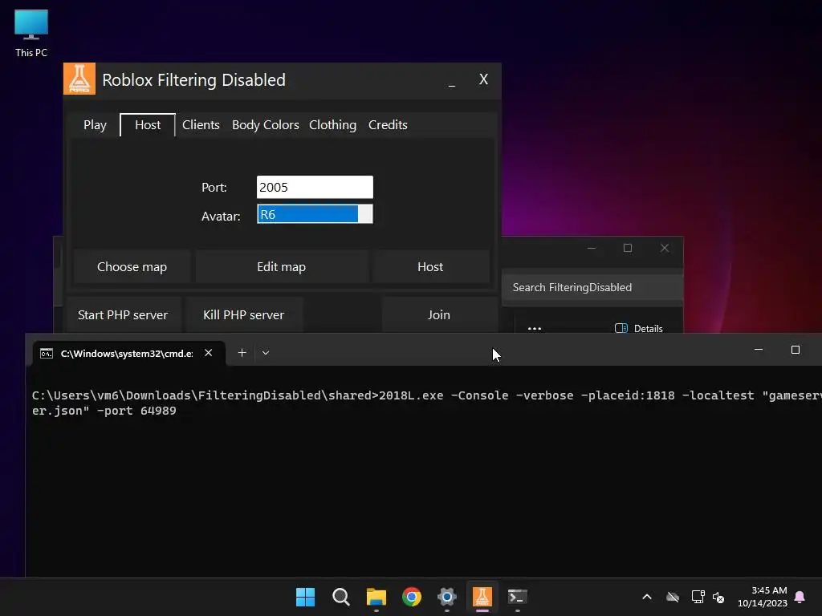The image size is (822, 616).
Task: Click Search FilteringDisabled box in Explorer
Action: (592, 287)
